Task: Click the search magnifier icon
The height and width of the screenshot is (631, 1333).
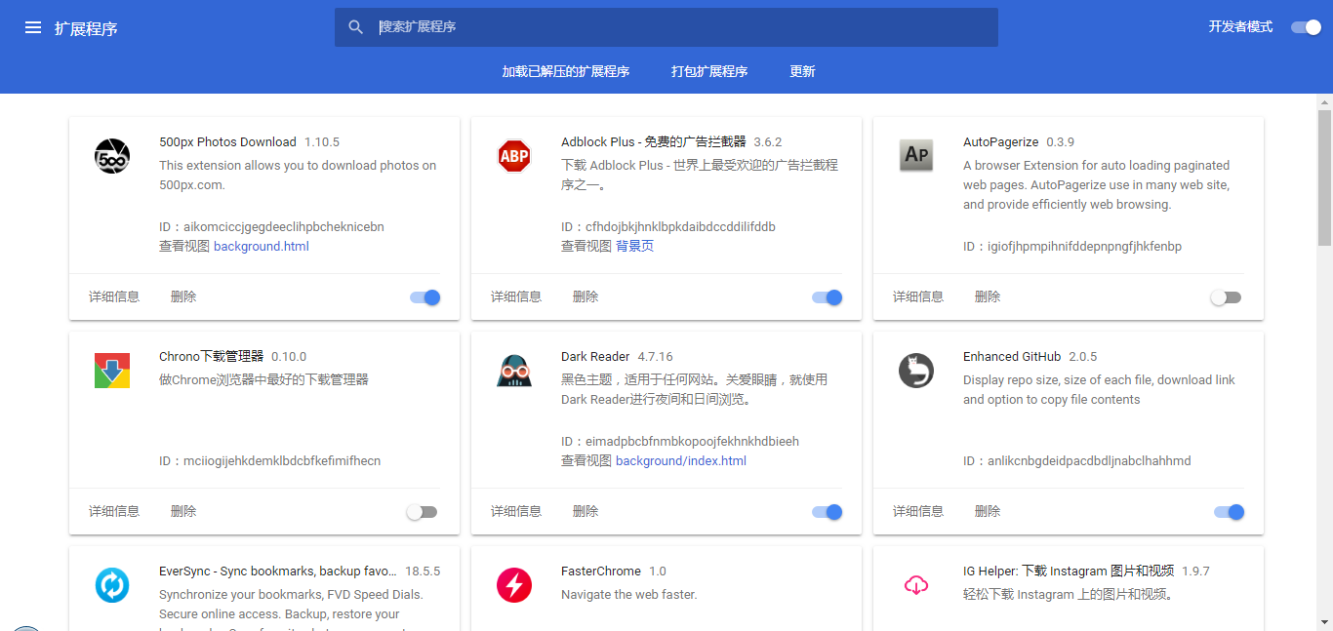Action: [356, 27]
